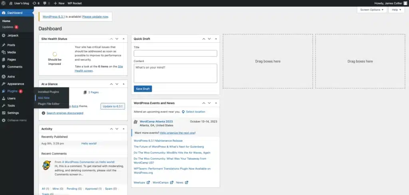Click the Update to 6.3.1 button
Image resolution: width=409 pixels, height=195 pixels.
click(113, 106)
